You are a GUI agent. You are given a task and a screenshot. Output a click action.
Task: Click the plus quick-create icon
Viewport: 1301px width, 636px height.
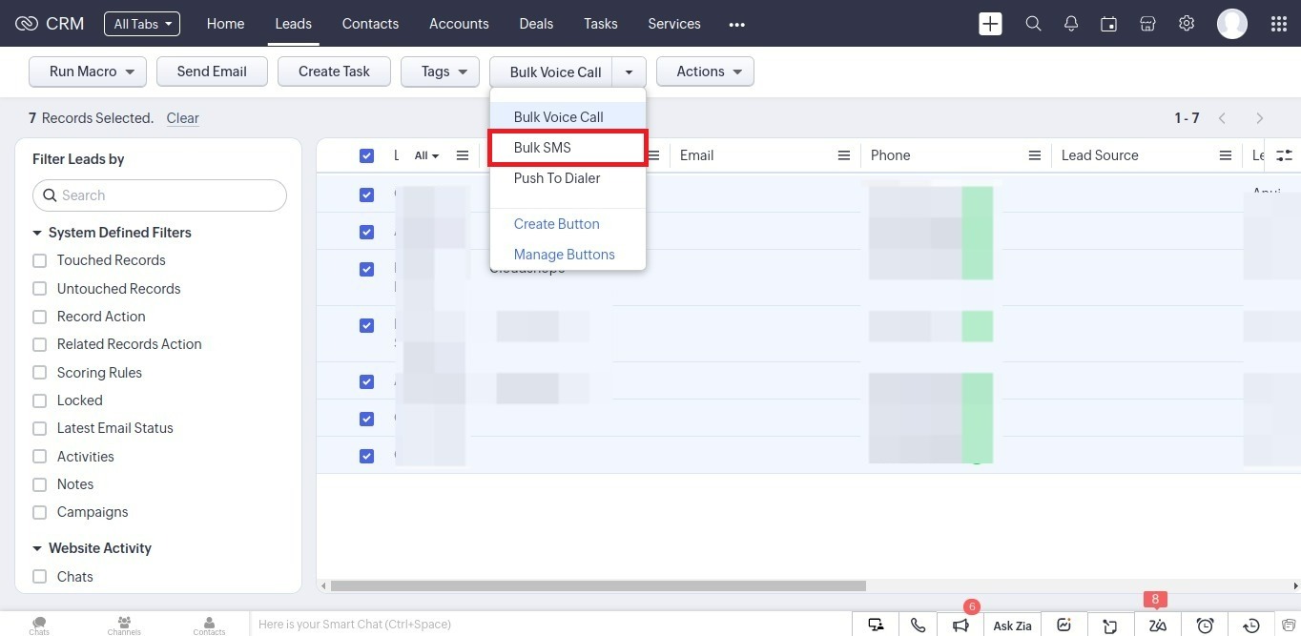[x=990, y=24]
